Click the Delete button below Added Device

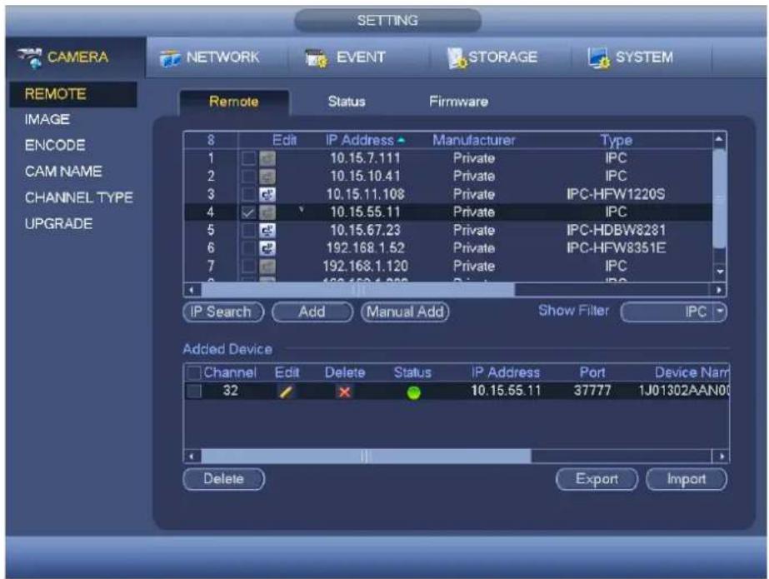coord(223,479)
